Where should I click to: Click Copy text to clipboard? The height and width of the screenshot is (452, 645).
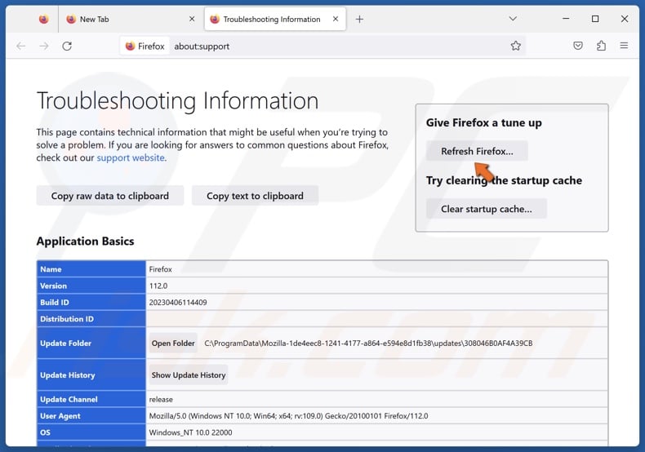coord(255,196)
